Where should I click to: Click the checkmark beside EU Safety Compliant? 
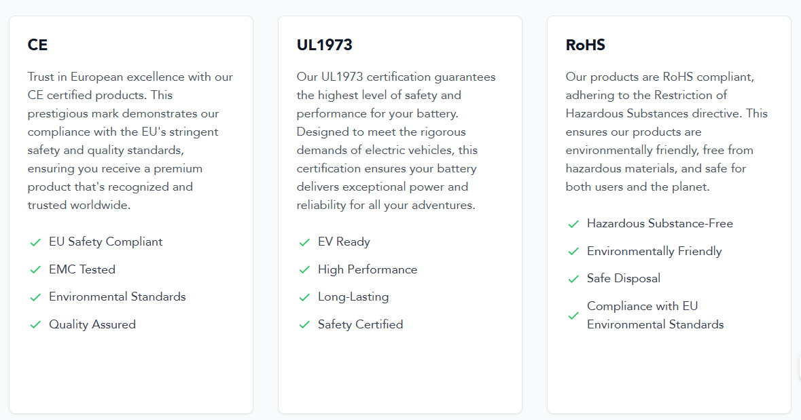click(x=35, y=242)
